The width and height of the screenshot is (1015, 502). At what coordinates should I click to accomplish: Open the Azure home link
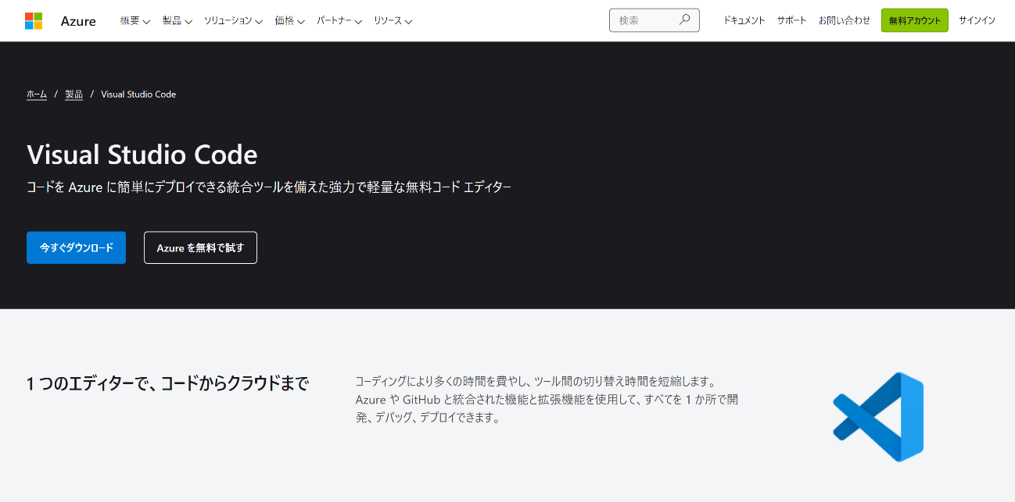pyautogui.click(x=78, y=21)
